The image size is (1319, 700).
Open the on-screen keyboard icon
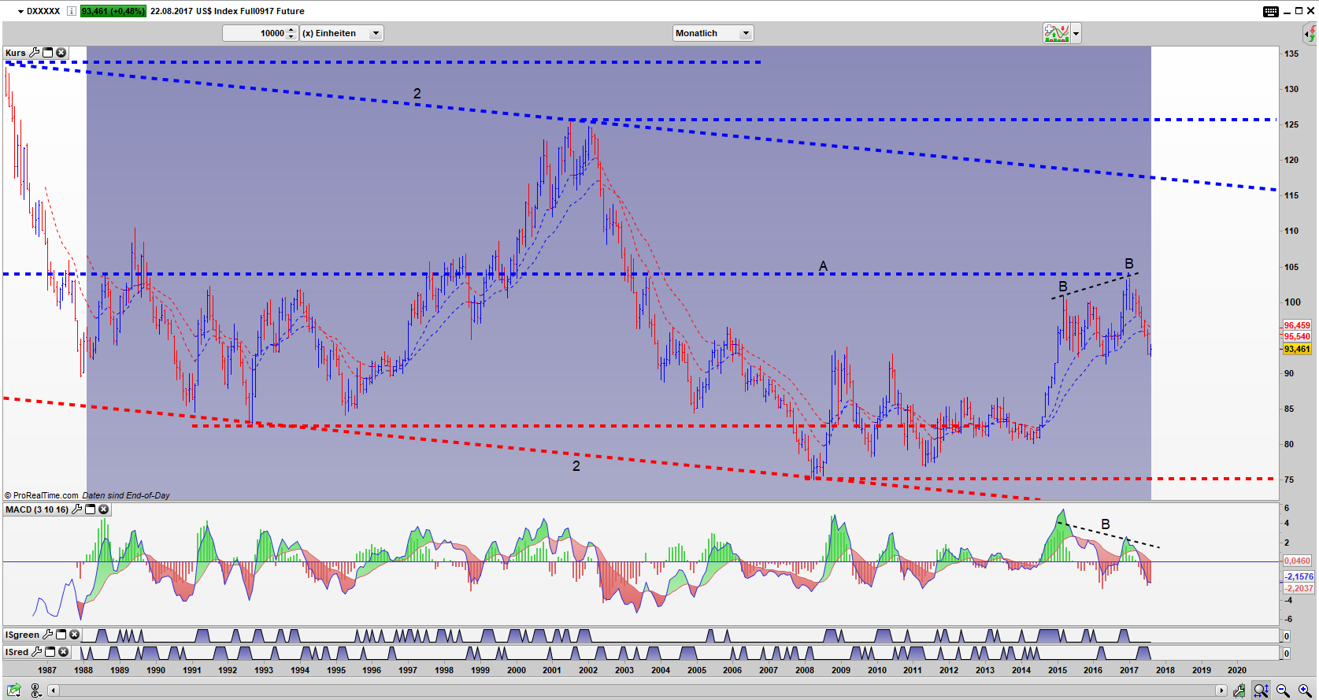tap(1271, 11)
